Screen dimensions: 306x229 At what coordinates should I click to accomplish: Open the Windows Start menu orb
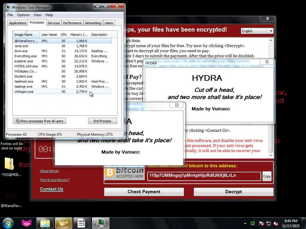click(x=8, y=223)
